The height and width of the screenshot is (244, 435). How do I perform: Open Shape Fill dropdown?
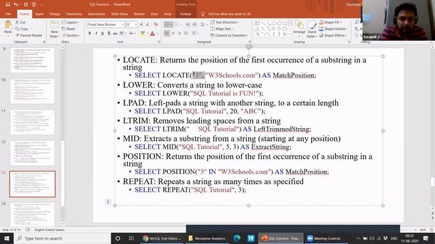click(330, 22)
